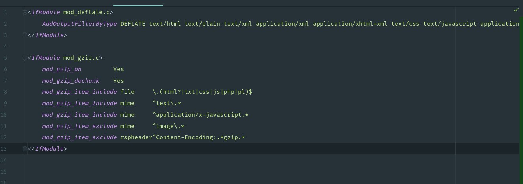Click mod_deflate.c in the opening tag
The height and width of the screenshot is (184, 523).
pyautogui.click(x=86, y=13)
